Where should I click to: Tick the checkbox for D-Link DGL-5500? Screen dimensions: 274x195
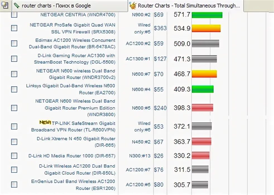[x=14, y=59]
